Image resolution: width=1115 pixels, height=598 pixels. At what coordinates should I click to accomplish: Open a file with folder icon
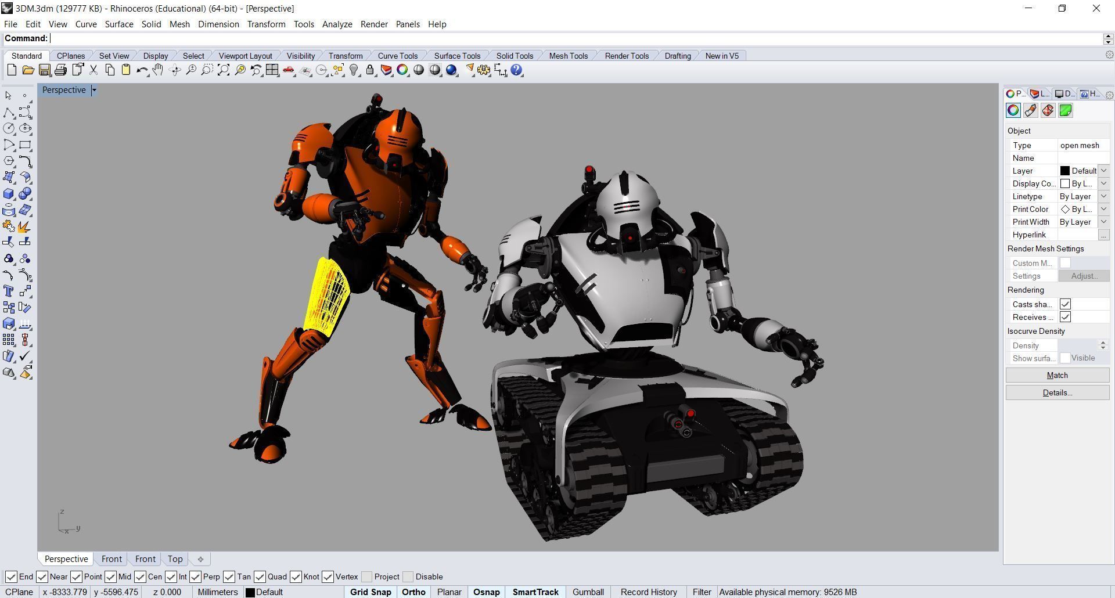28,70
